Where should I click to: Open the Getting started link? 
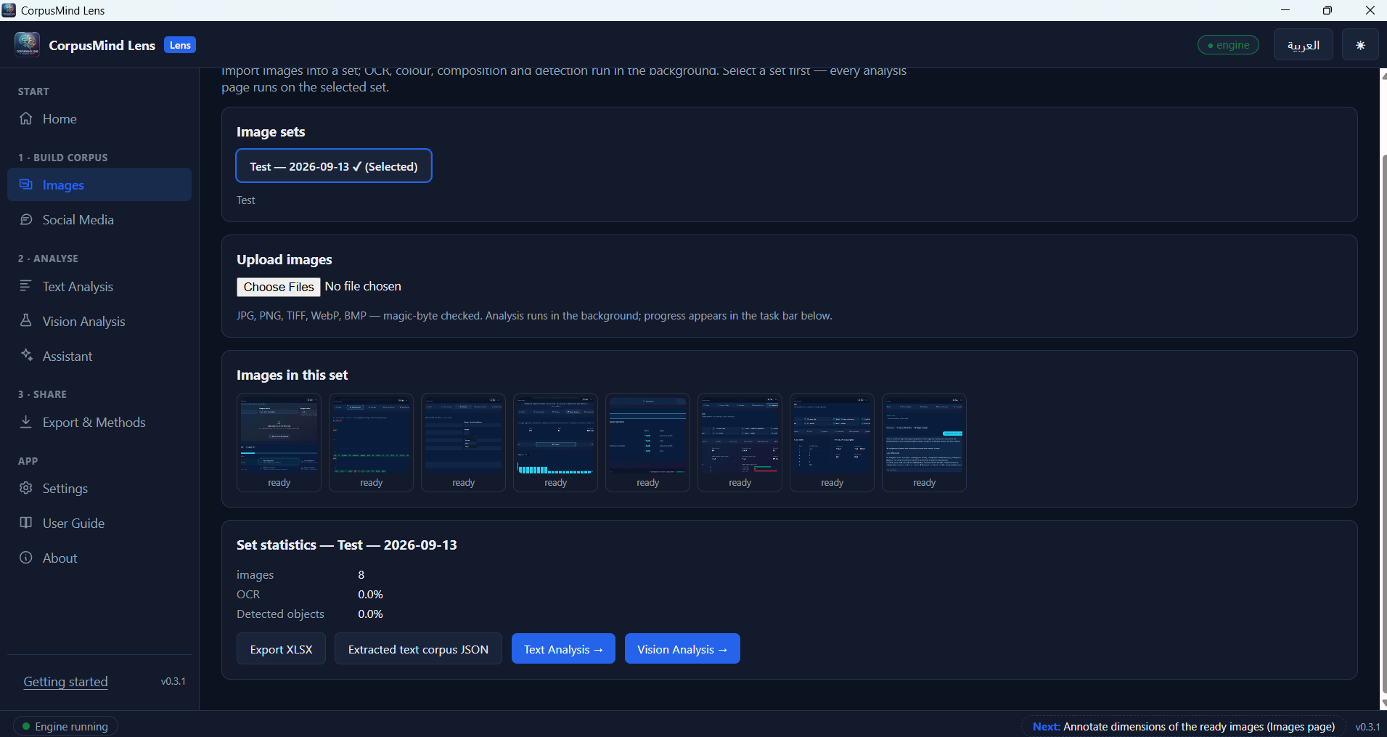click(x=65, y=681)
